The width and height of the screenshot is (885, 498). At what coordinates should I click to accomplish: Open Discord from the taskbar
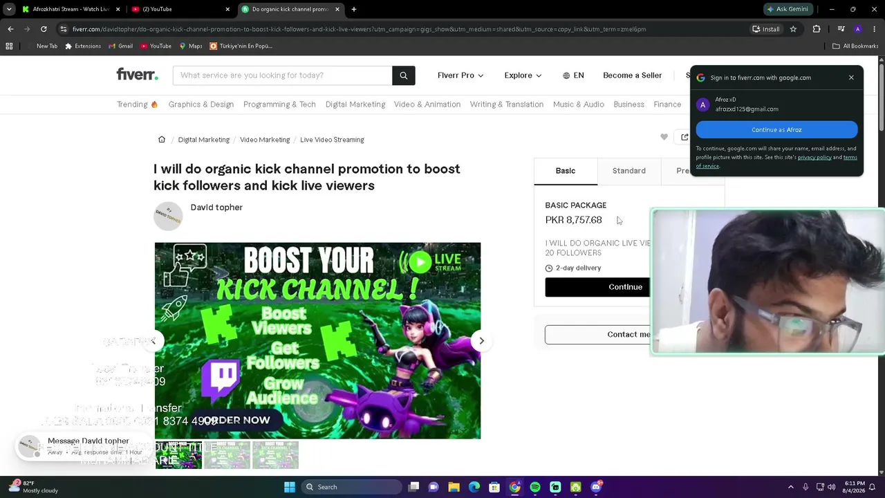click(596, 487)
